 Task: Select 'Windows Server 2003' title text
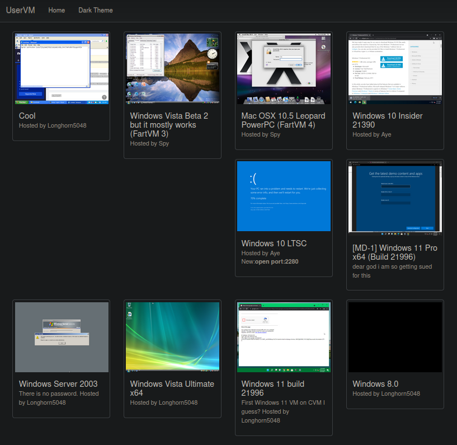58,384
